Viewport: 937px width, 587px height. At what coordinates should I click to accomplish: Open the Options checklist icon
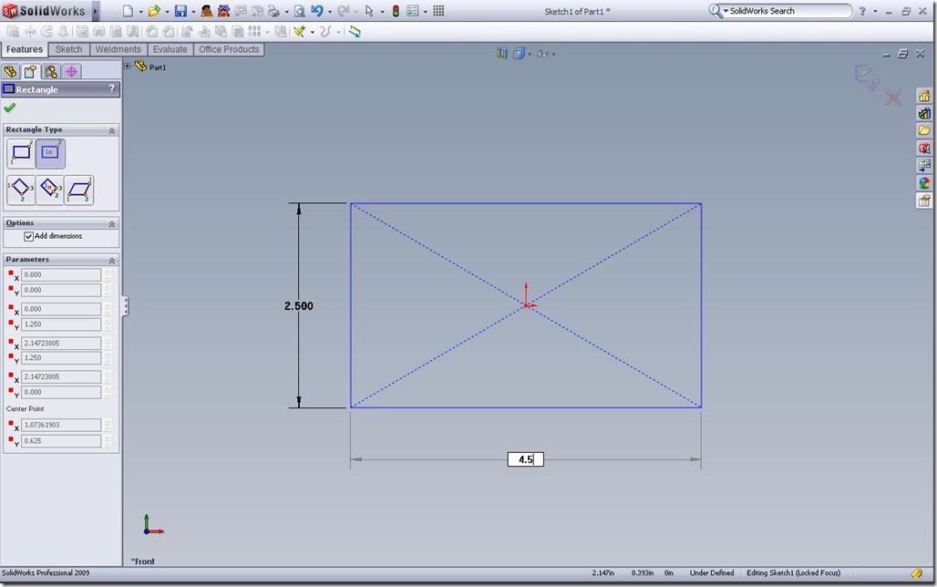point(412,11)
